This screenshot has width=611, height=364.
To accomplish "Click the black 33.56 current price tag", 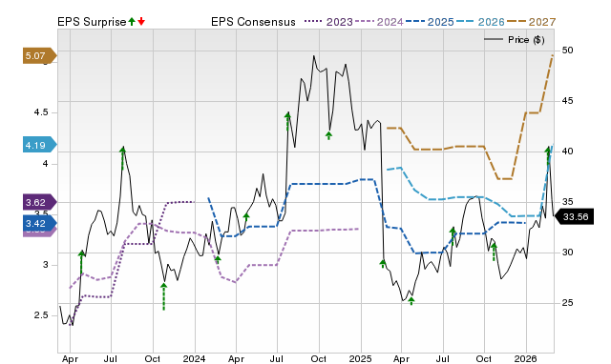I will [574, 216].
